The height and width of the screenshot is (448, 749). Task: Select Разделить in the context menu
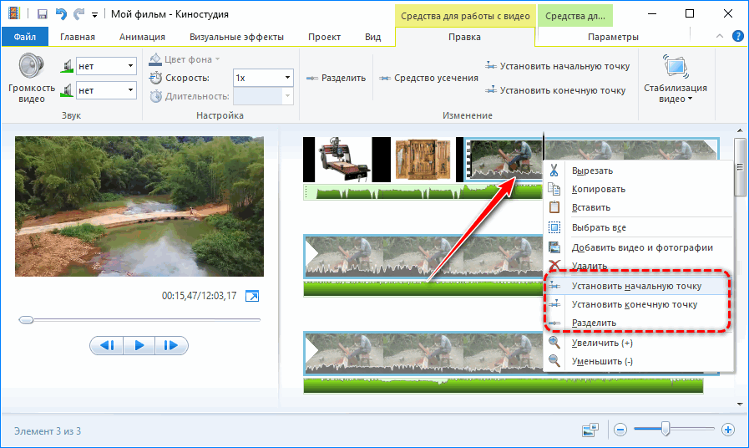pyautogui.click(x=594, y=323)
